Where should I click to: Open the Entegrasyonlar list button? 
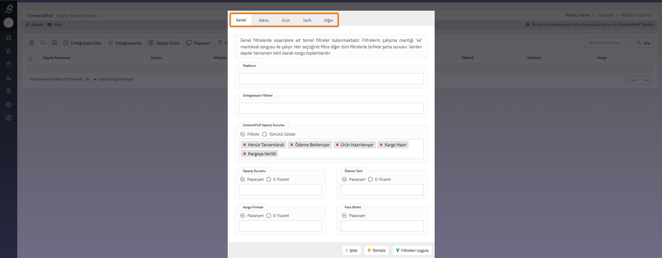point(125,43)
